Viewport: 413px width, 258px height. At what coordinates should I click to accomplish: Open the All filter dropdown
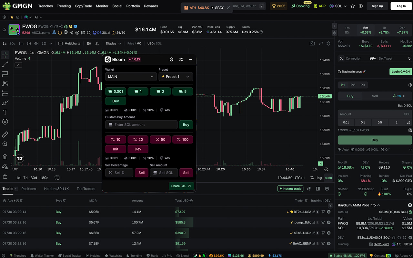click(38, 17)
